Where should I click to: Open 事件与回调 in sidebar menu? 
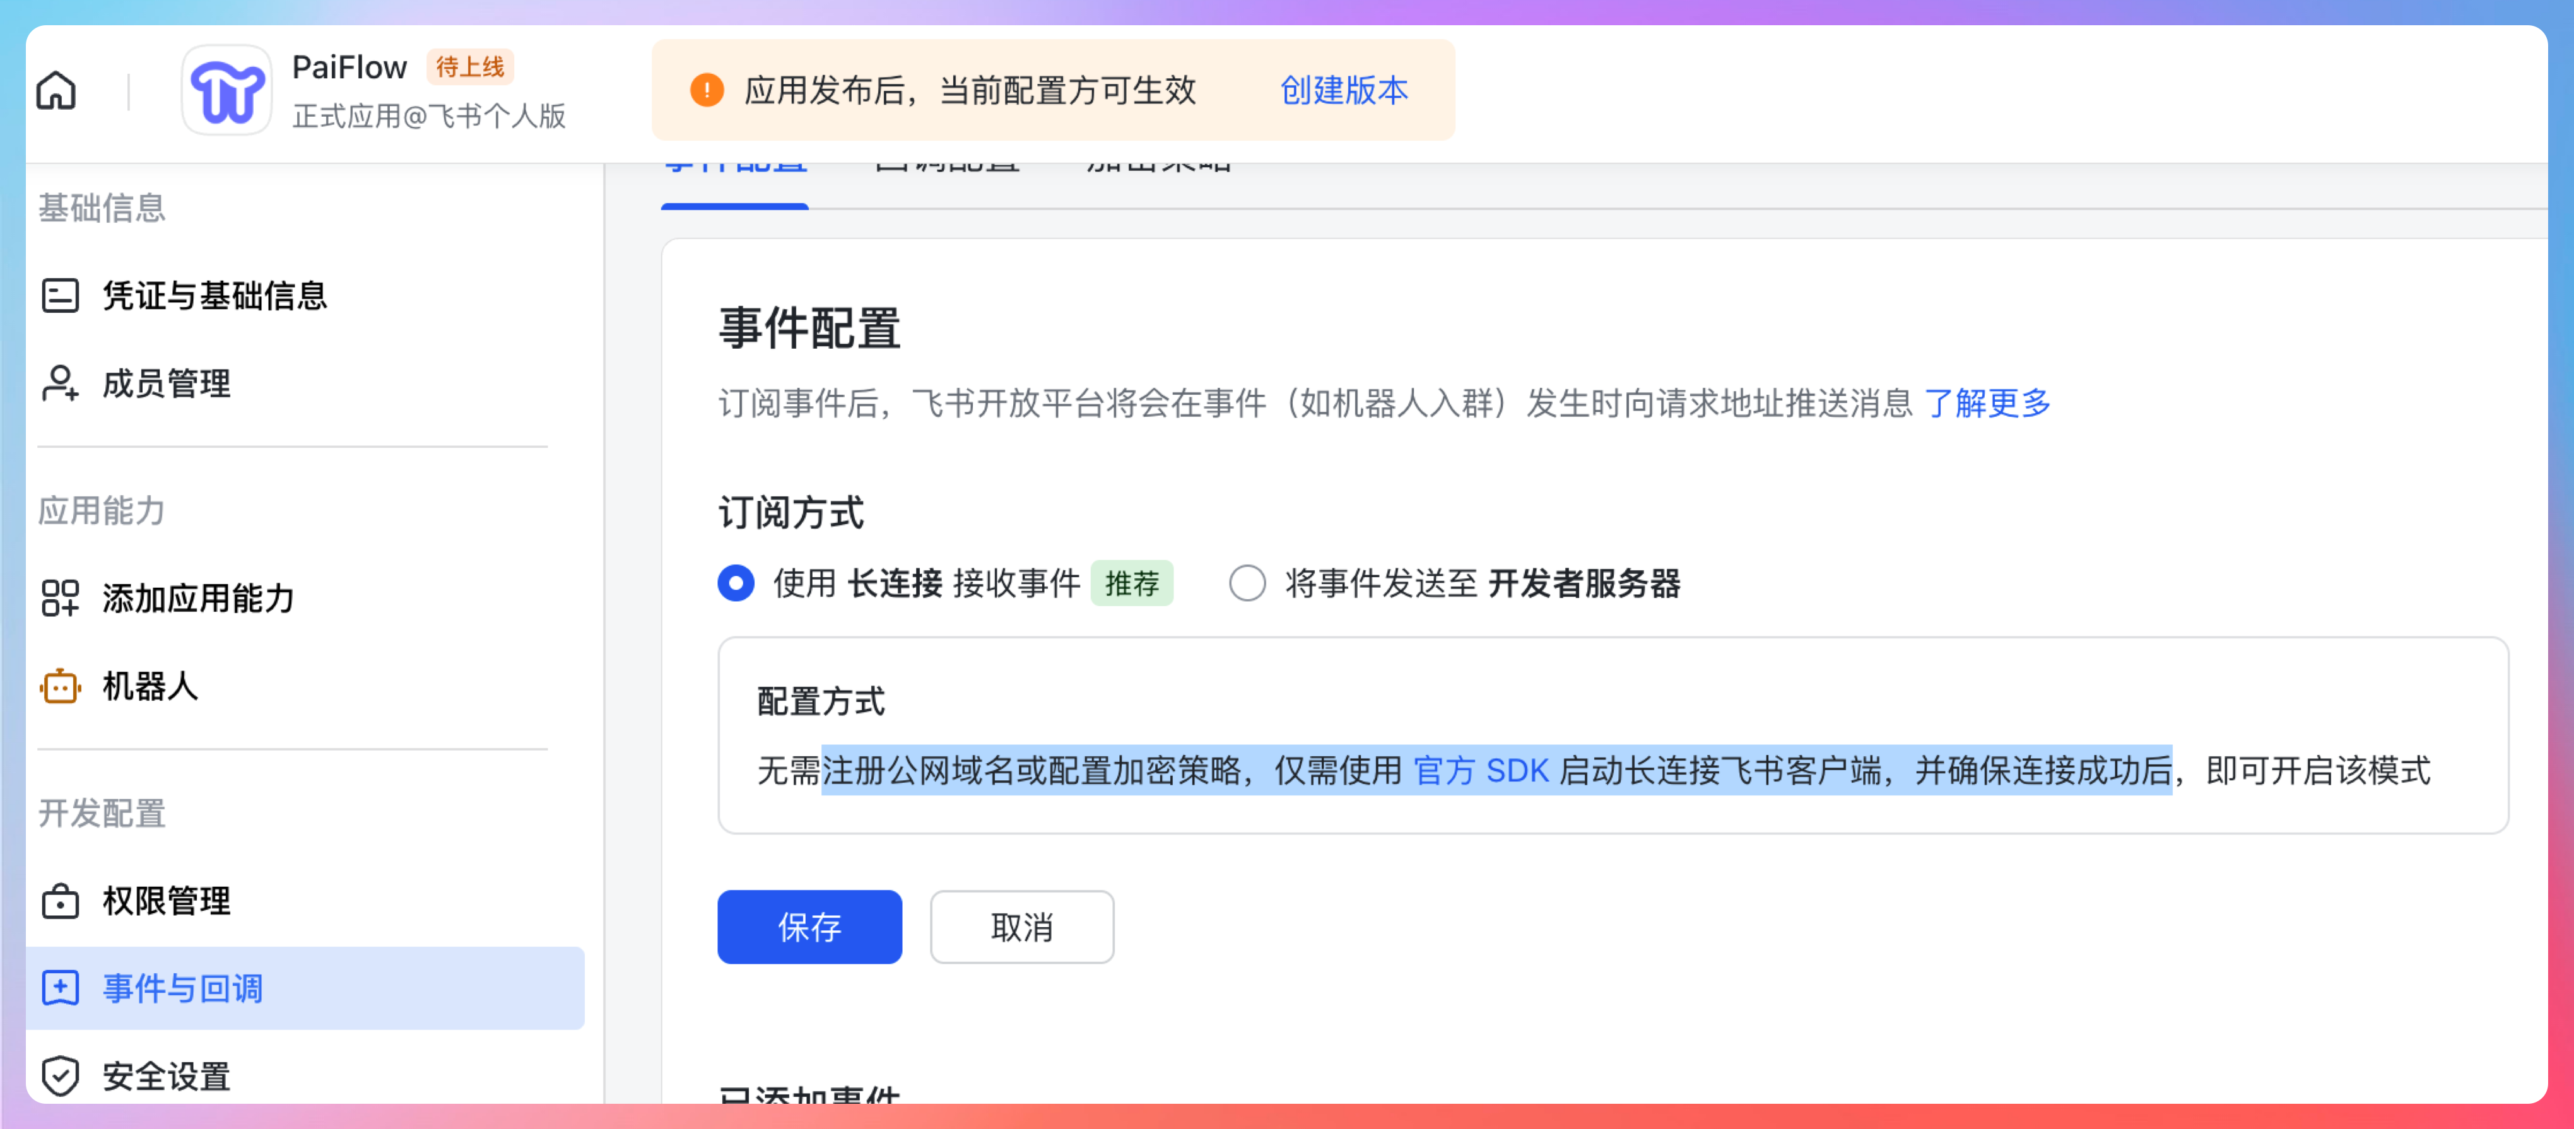click(183, 988)
